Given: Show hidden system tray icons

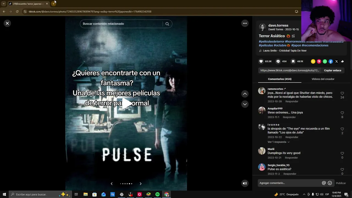Looking at the screenshot, I should (x=304, y=194).
